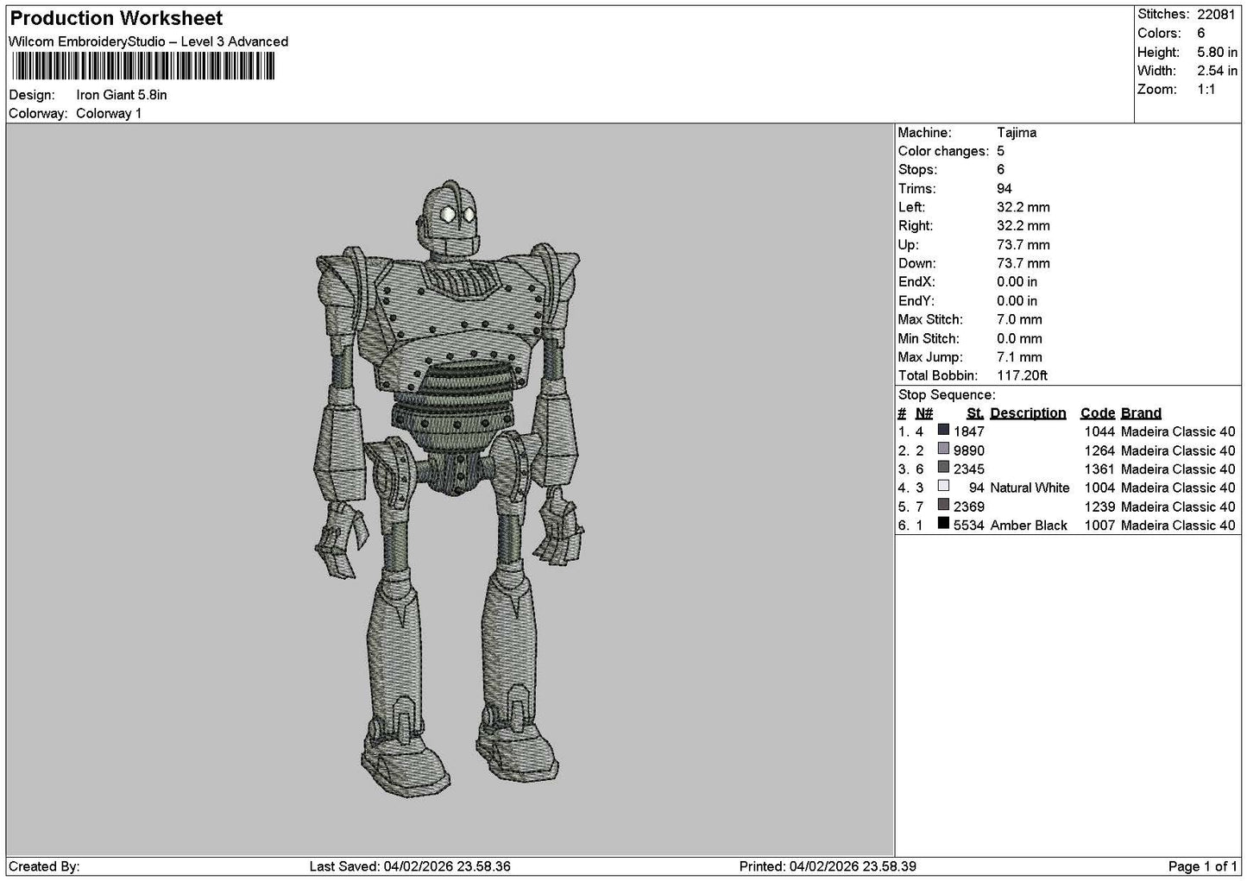
Task: Click the EndX value '0.00 in'
Action: tap(1017, 282)
